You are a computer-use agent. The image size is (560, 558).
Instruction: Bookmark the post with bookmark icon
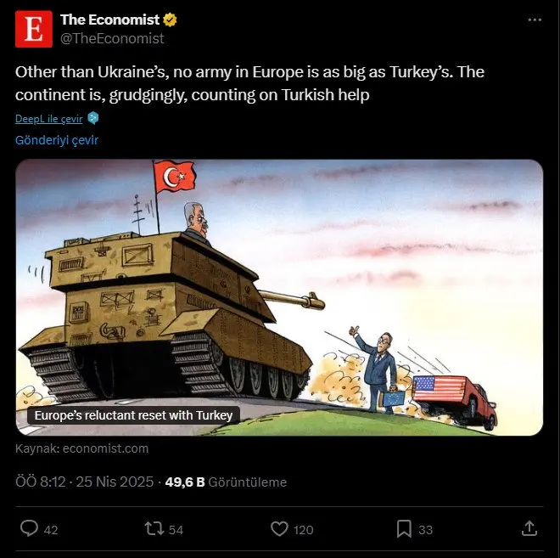click(404, 528)
